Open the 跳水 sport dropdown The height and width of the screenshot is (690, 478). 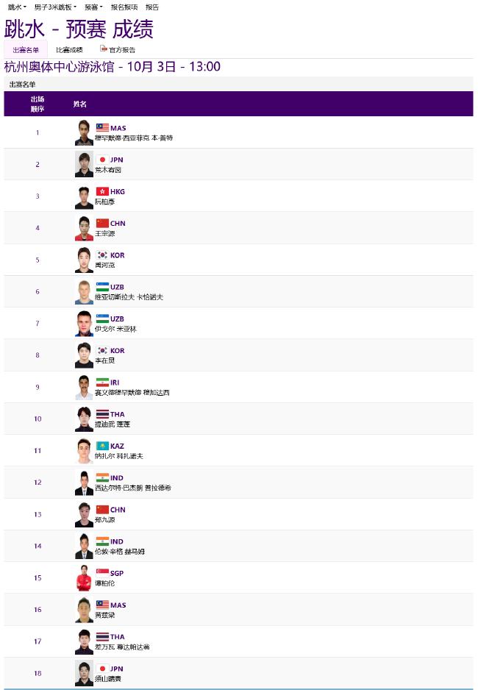(x=17, y=7)
